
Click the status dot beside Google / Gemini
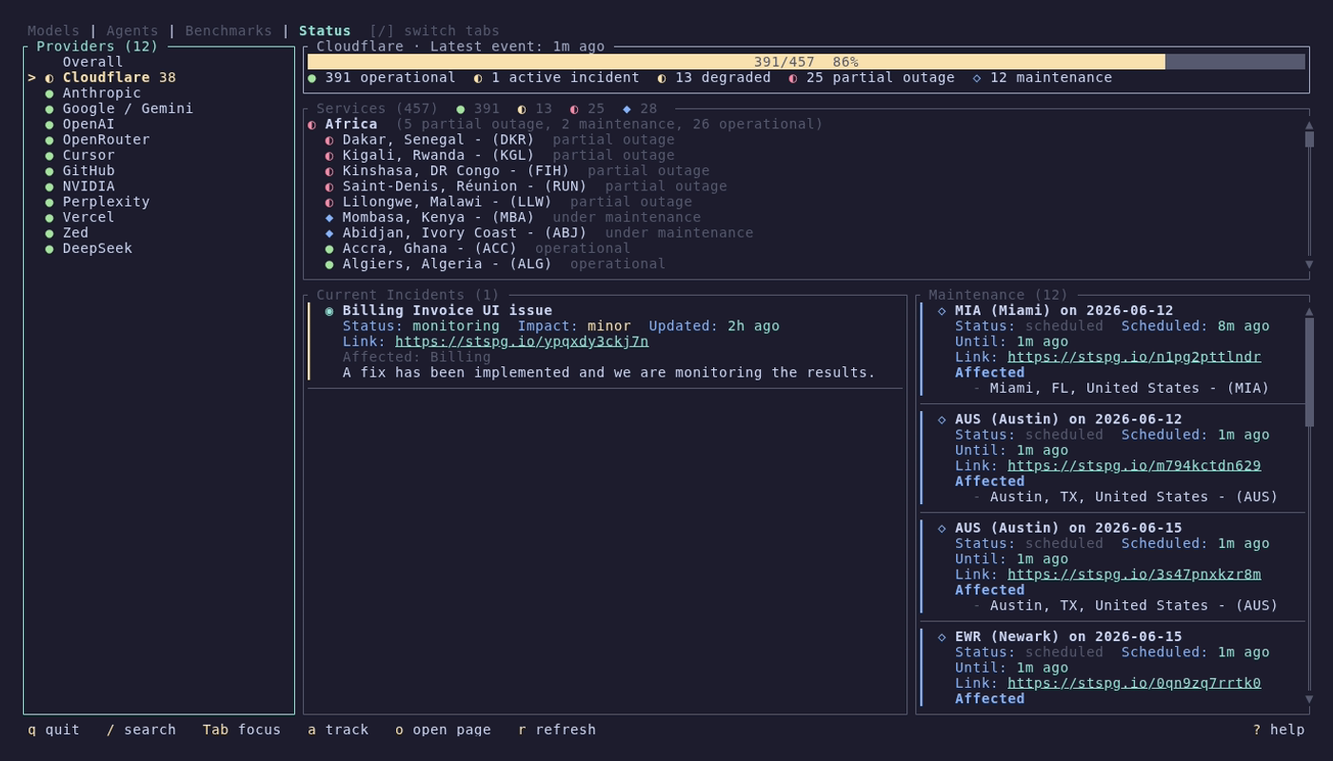pos(50,108)
